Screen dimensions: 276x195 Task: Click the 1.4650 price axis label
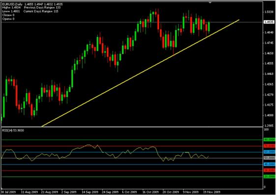(x=269, y=53)
